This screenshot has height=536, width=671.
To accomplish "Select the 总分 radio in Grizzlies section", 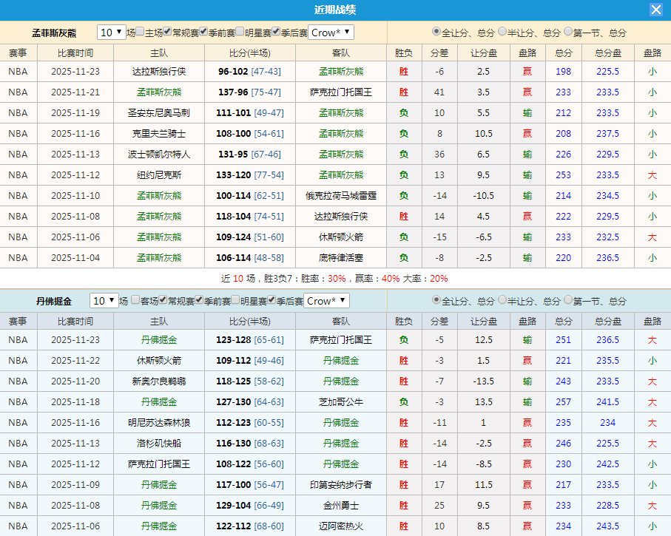I will (x=436, y=33).
